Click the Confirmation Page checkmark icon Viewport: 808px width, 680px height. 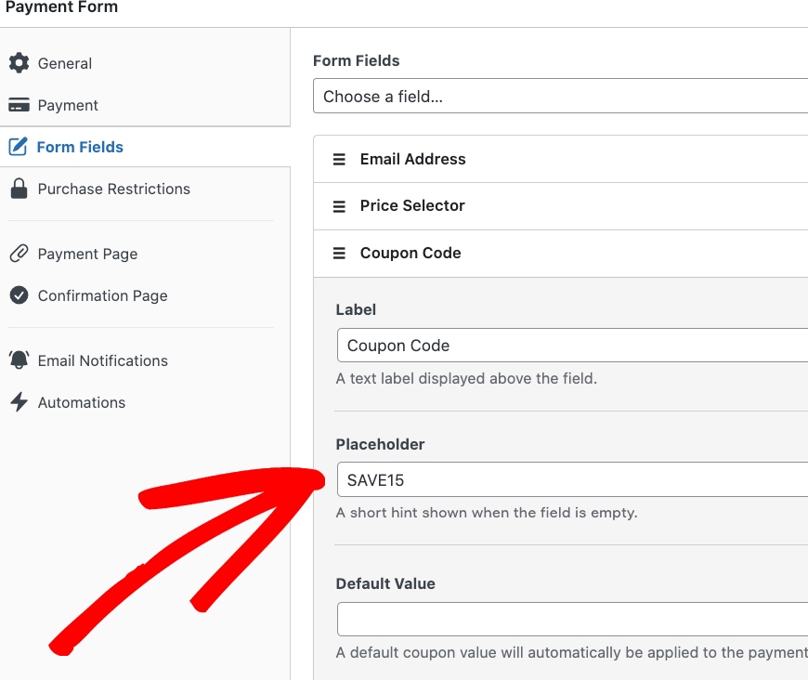click(x=19, y=295)
